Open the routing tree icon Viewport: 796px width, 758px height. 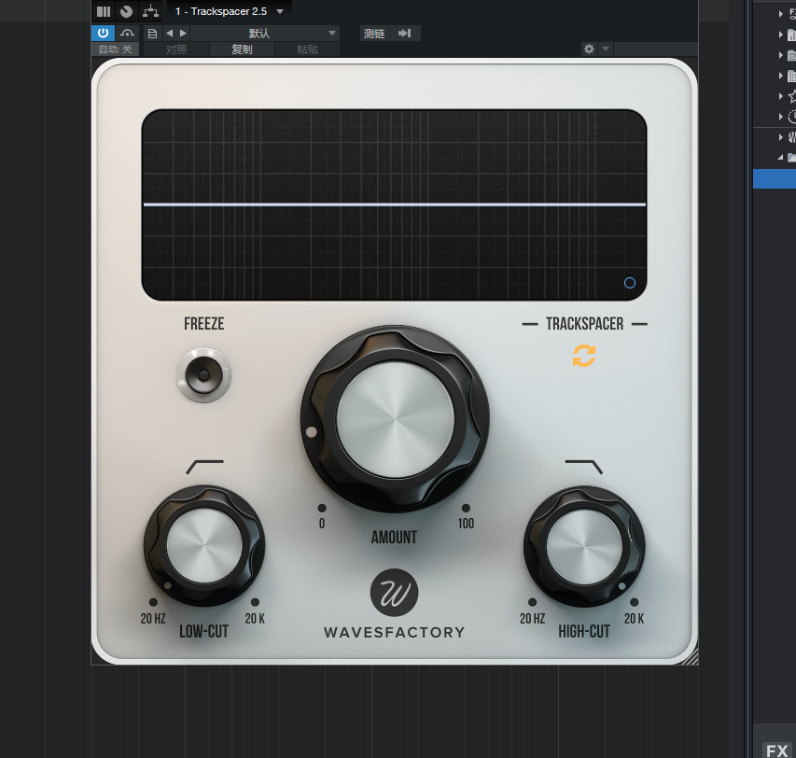coord(150,11)
